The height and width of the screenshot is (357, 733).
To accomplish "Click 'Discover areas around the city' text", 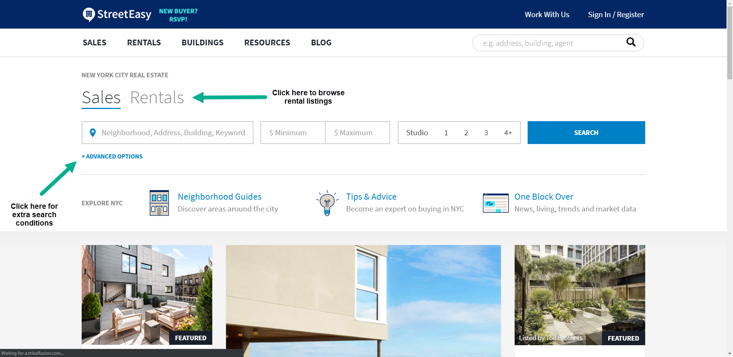I will pyautogui.click(x=228, y=209).
